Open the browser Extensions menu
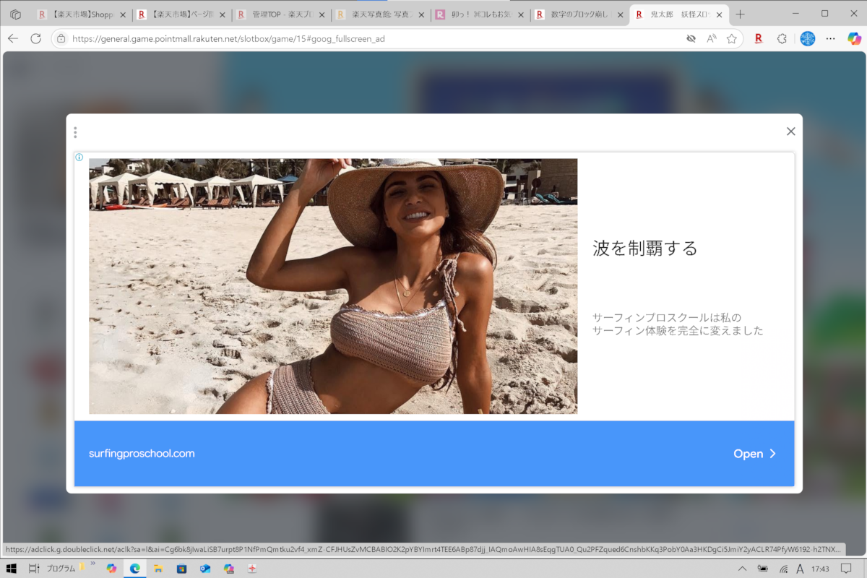Viewport: 867px width, 578px height. tap(781, 39)
